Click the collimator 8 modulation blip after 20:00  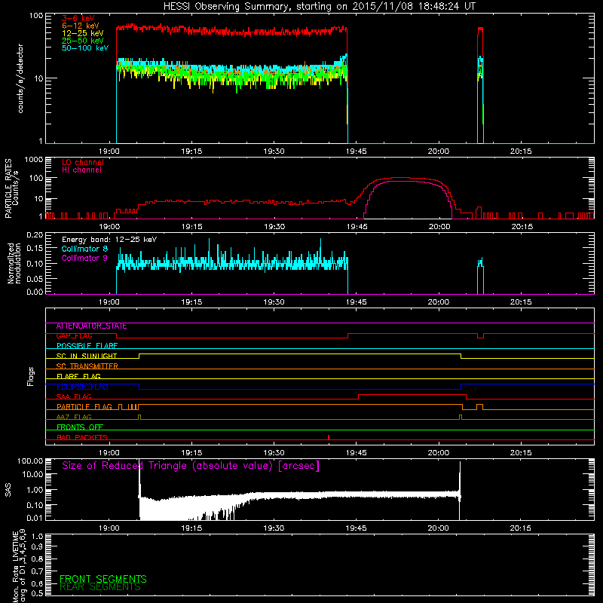tap(480, 276)
